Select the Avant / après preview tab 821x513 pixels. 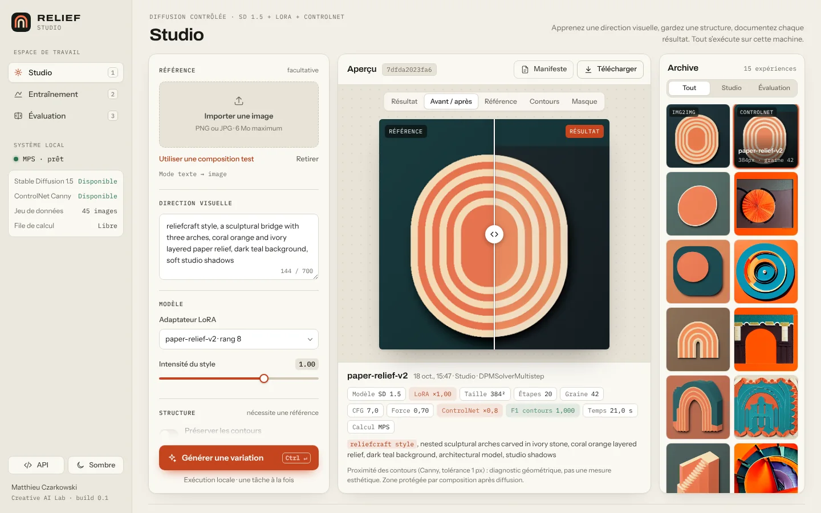pos(451,101)
